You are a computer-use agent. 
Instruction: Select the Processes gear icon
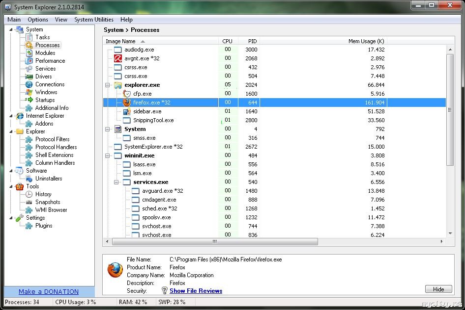coord(29,45)
